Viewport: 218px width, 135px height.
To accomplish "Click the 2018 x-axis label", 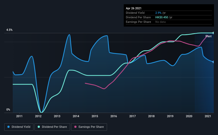I will [x=151, y=116].
